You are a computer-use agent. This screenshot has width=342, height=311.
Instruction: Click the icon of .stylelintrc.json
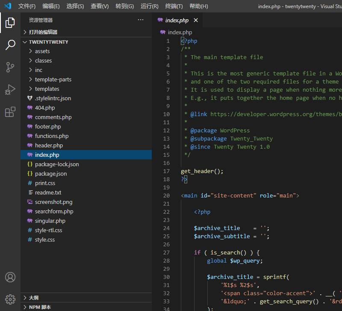click(x=30, y=98)
